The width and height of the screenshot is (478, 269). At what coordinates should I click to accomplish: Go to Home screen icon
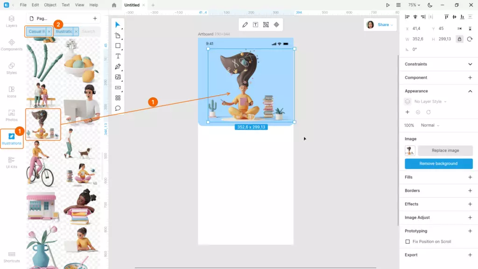tap(114, 5)
